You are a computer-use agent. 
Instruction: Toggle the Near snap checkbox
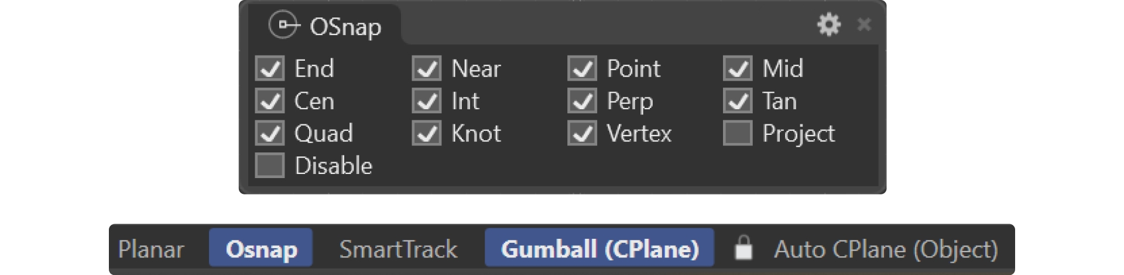click(427, 69)
